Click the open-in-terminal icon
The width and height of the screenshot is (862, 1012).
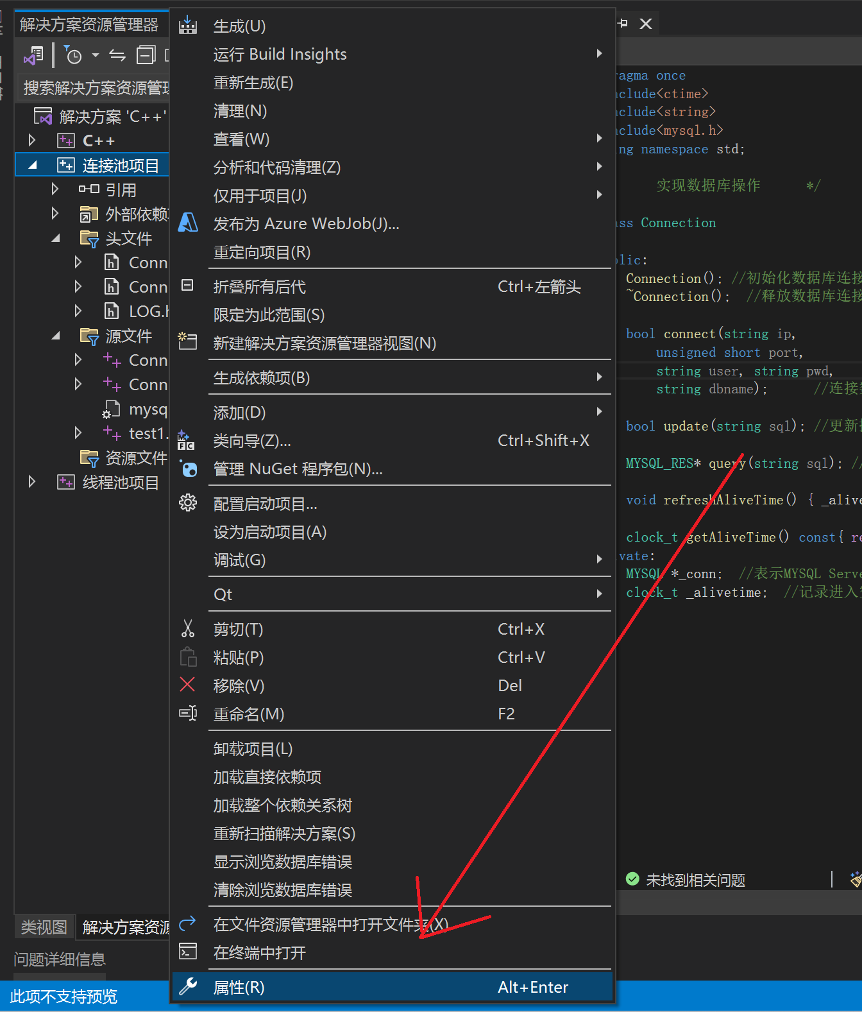(x=188, y=951)
